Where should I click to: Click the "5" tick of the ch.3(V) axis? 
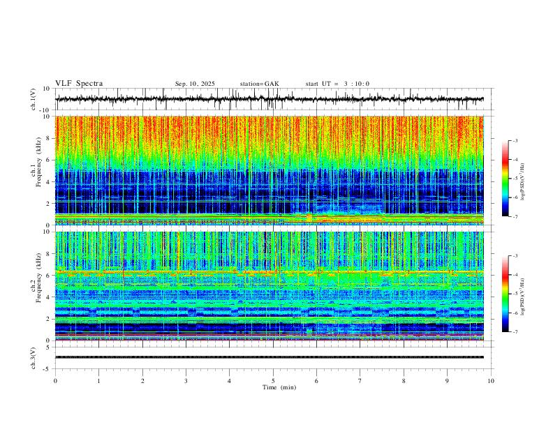coord(49,347)
